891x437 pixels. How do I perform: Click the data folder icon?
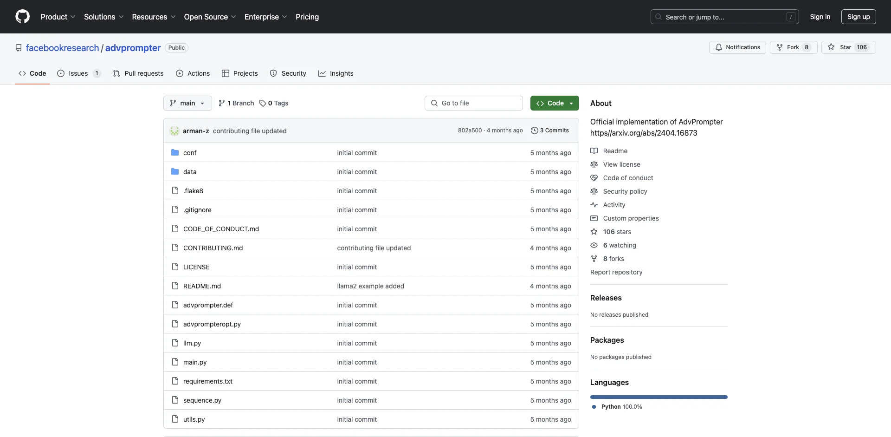click(x=175, y=172)
